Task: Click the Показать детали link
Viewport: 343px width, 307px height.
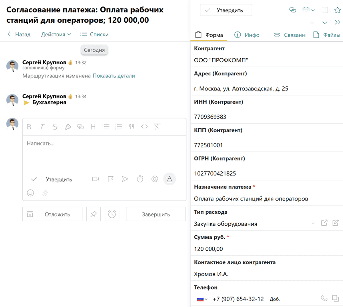Action: pos(114,76)
